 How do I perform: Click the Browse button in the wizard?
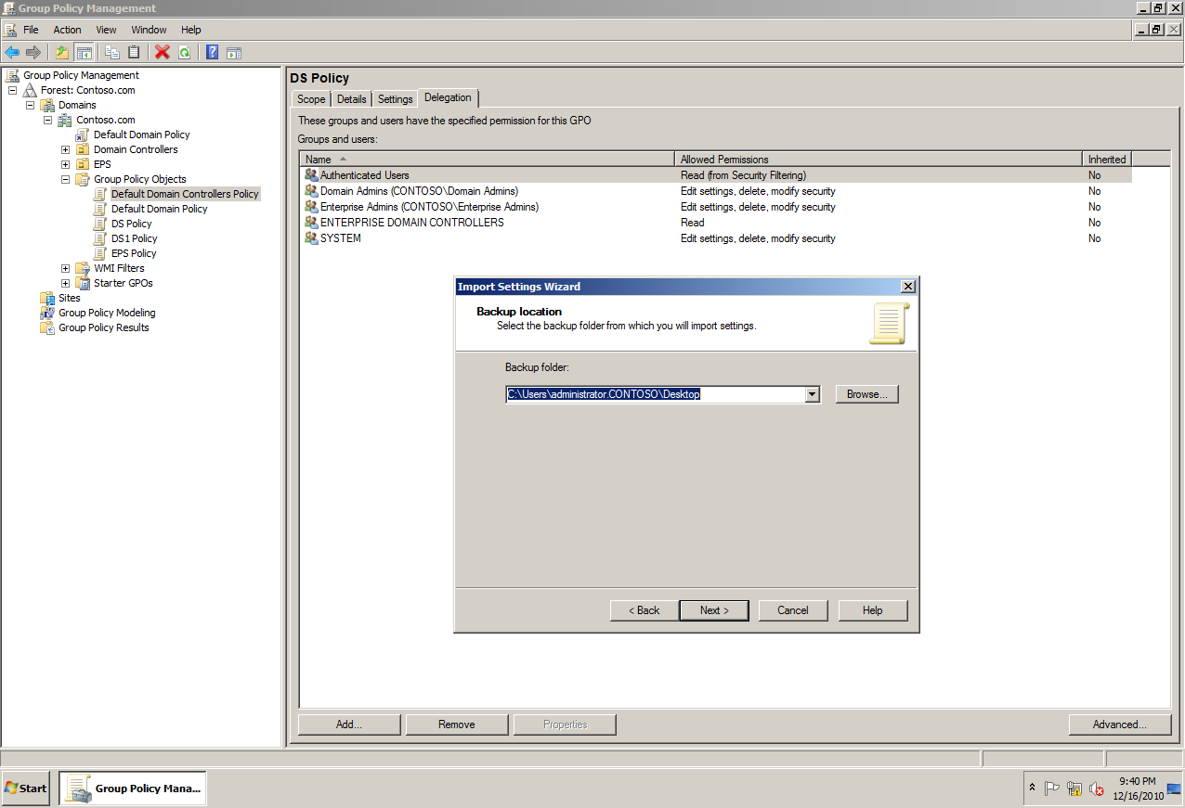[x=866, y=393]
